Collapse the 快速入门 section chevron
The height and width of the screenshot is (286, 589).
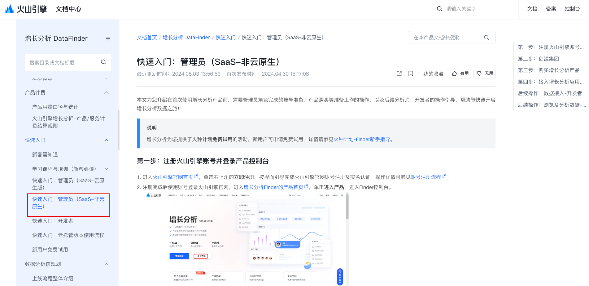[106, 140]
